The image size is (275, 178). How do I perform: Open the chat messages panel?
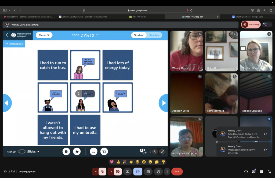[254, 172]
